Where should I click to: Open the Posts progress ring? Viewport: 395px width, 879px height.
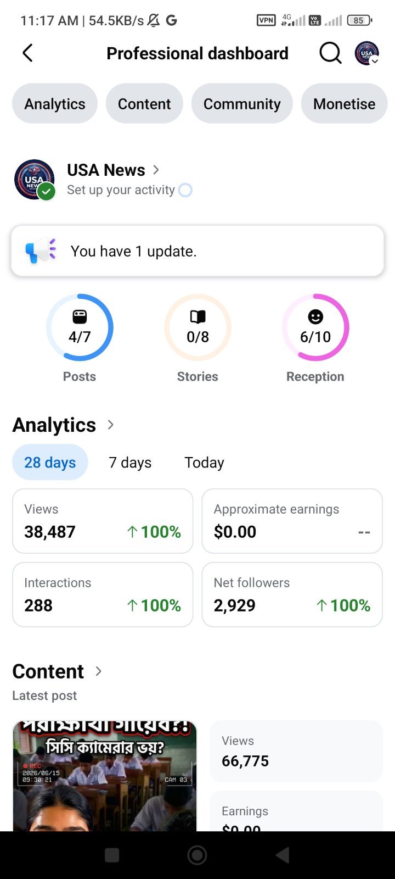click(x=80, y=327)
